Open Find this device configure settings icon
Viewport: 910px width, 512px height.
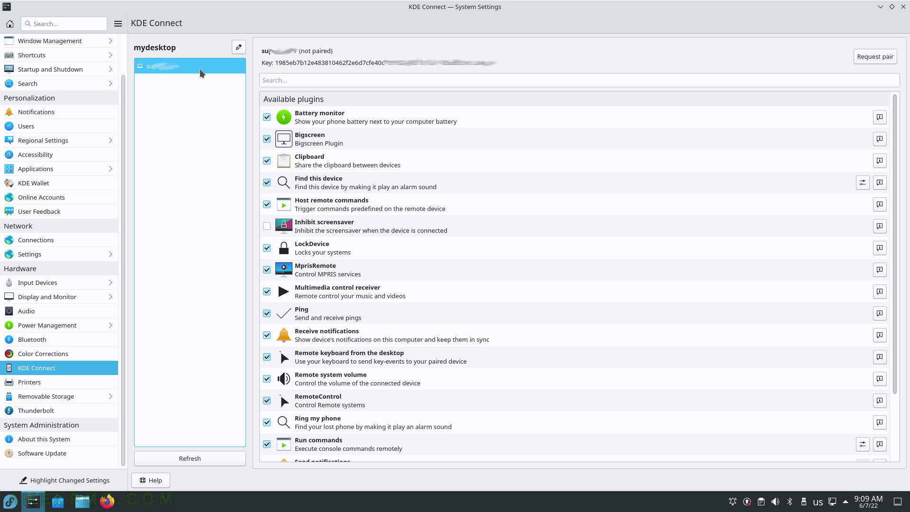[863, 183]
